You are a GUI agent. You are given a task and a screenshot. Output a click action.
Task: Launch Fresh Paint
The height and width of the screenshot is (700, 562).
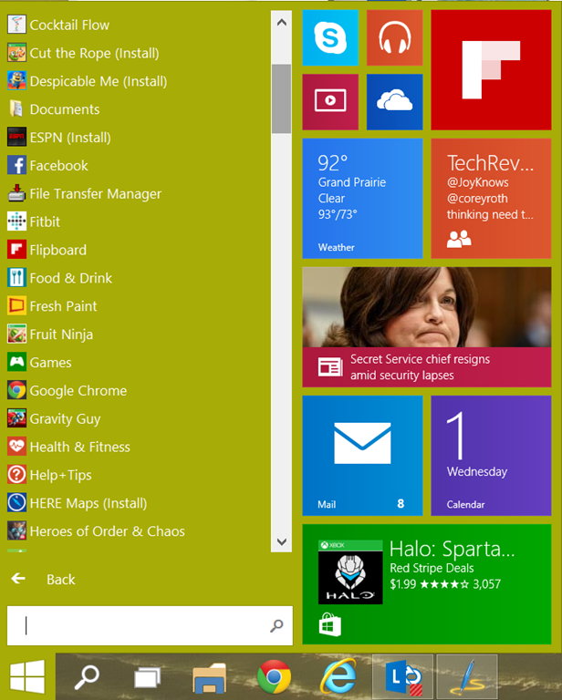tap(52, 306)
